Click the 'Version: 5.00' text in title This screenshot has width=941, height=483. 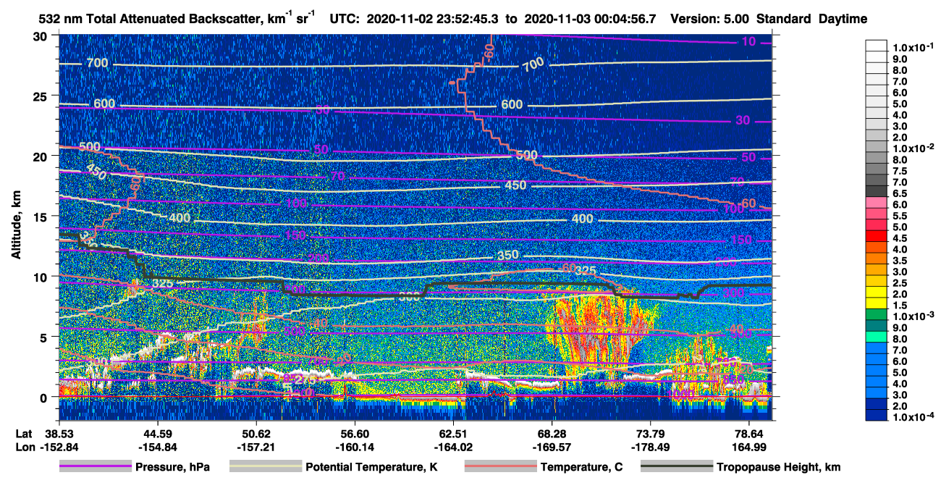coord(710,19)
